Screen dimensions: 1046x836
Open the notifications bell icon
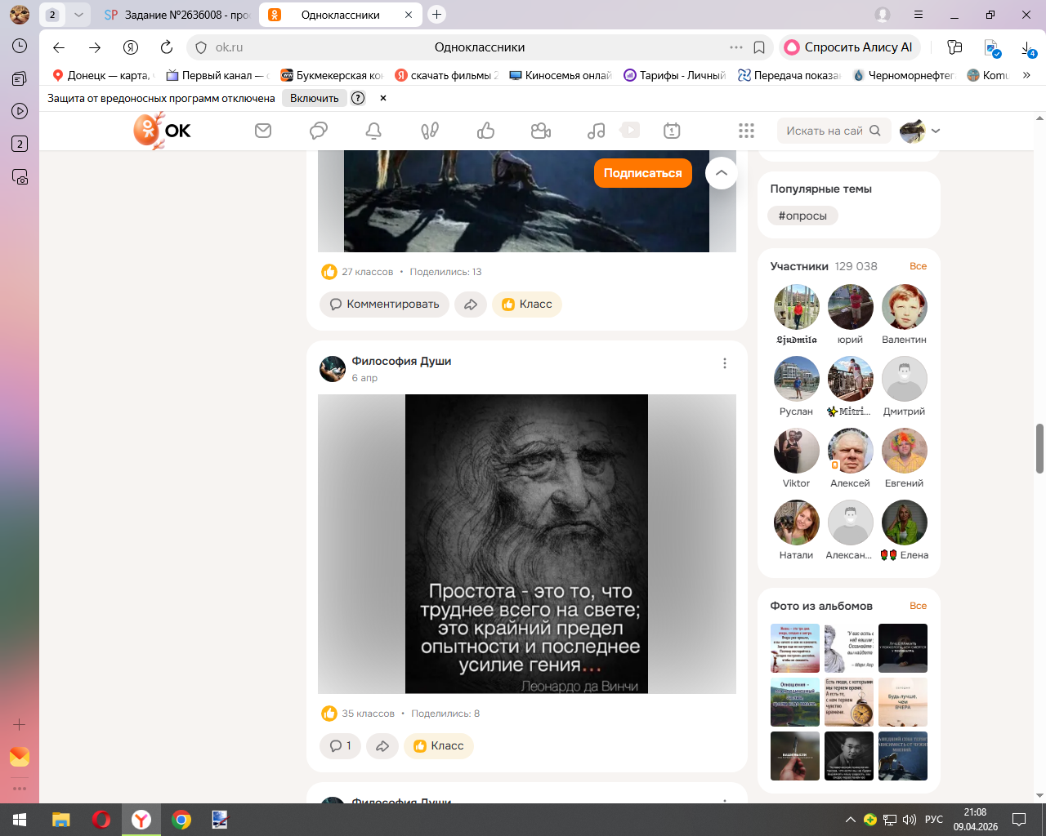pyautogui.click(x=373, y=131)
